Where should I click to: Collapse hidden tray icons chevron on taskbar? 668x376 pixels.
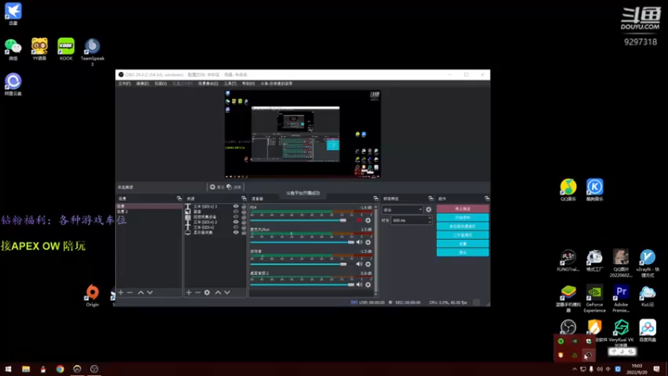coord(574,369)
